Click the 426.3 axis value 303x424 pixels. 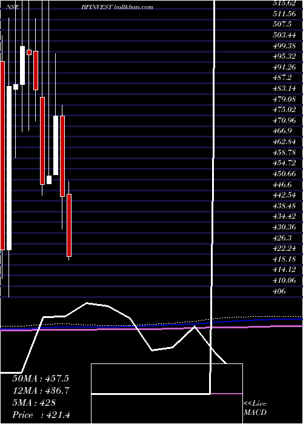(x=282, y=237)
